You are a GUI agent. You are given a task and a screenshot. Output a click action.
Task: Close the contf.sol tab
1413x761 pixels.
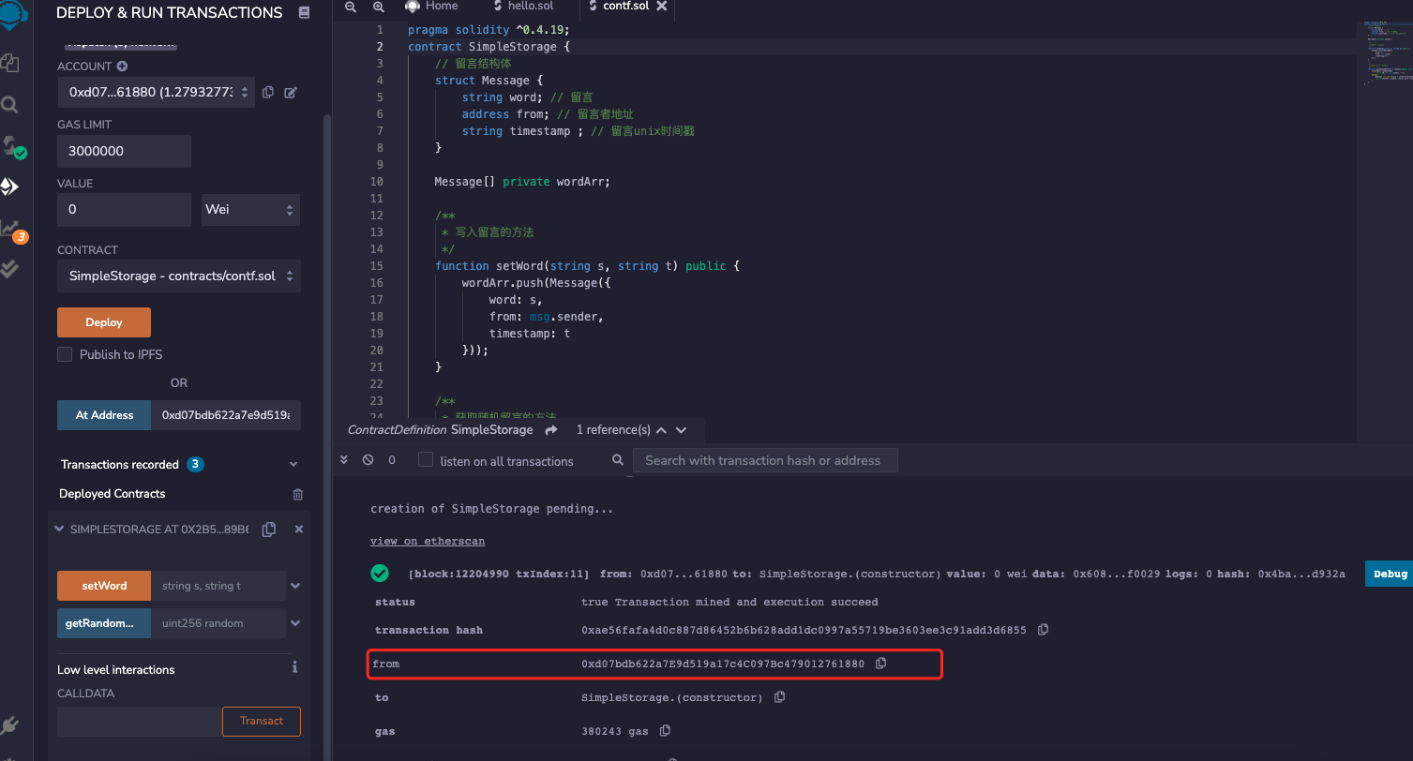point(662,6)
